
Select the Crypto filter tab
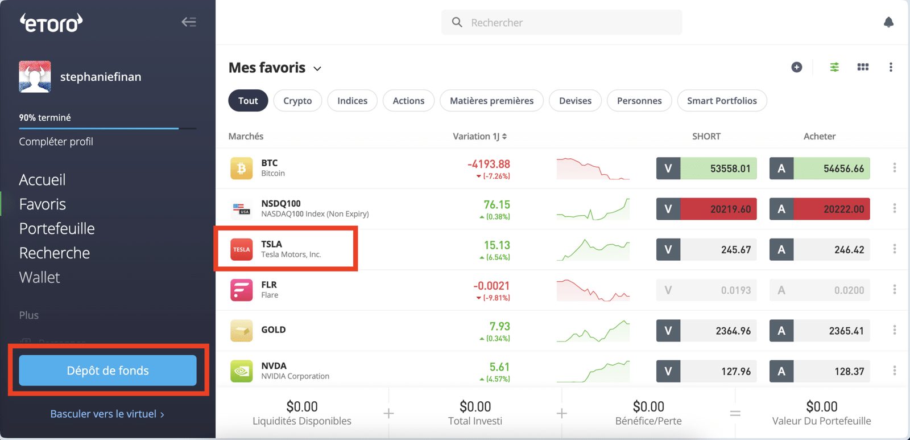[x=297, y=101]
